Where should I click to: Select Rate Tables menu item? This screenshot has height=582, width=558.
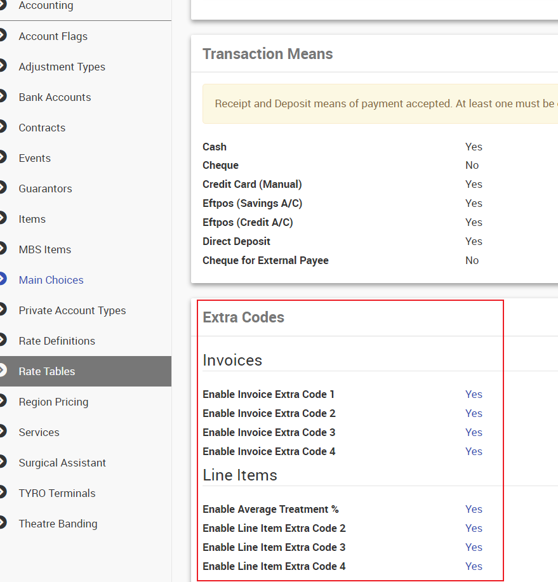coord(47,371)
